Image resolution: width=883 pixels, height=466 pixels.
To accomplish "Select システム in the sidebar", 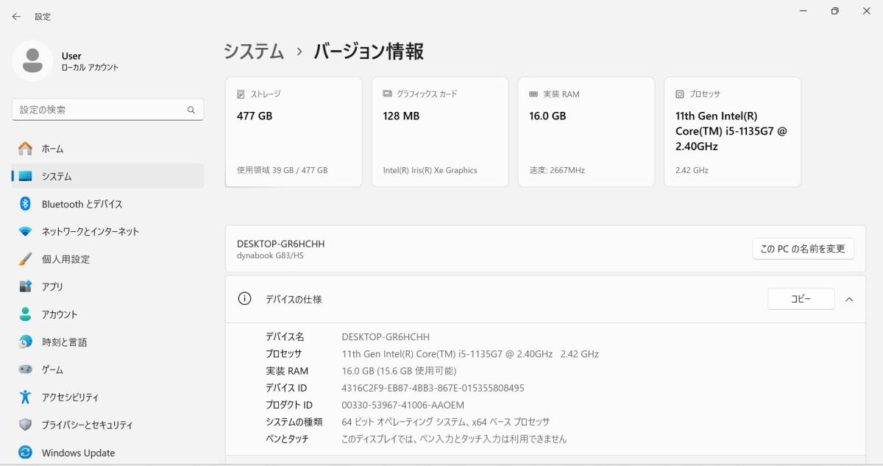I will (x=107, y=176).
